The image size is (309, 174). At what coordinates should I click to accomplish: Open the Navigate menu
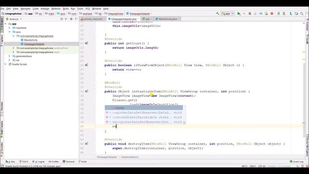coord(26,9)
